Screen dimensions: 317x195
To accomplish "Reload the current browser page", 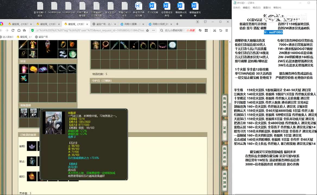I will (x=13, y=30).
